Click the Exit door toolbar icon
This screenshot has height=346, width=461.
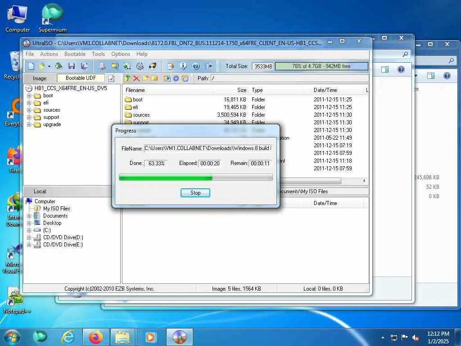click(208, 66)
